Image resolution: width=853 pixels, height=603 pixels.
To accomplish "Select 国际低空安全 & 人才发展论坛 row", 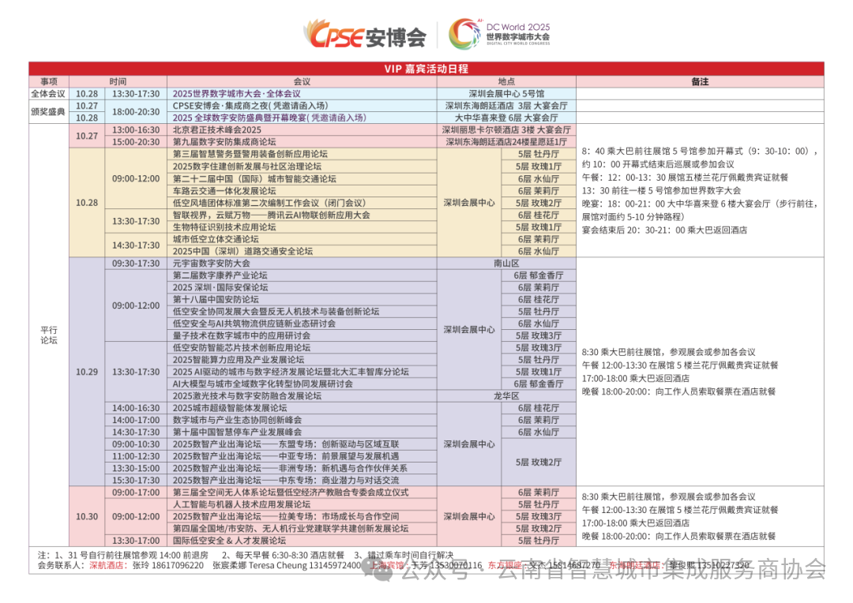I will [302, 541].
